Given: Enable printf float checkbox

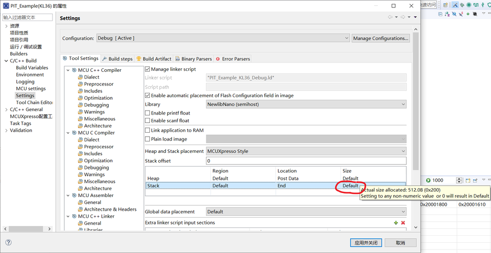Looking at the screenshot, I should pos(147,113).
